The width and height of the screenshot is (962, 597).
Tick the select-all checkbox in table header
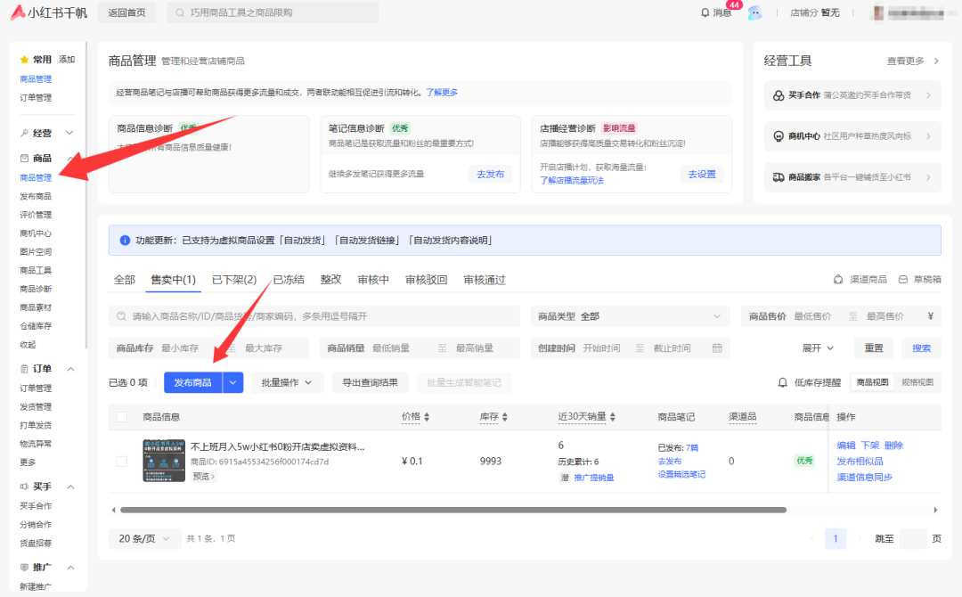[122, 417]
